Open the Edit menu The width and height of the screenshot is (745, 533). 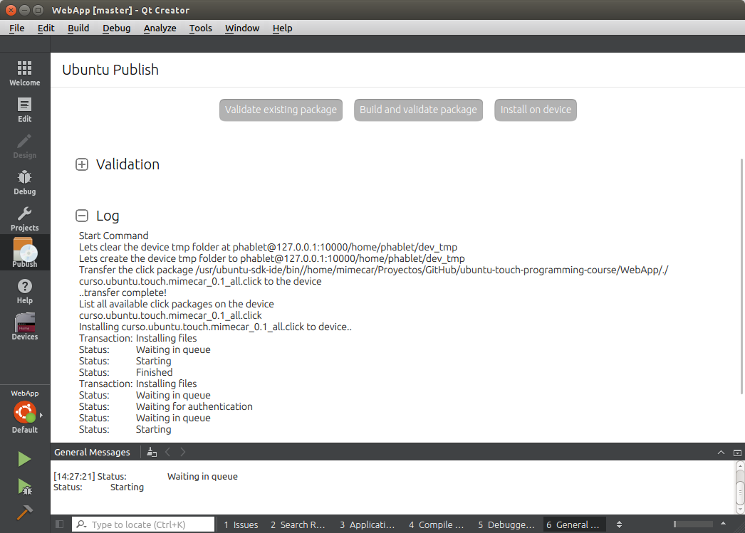[46, 28]
